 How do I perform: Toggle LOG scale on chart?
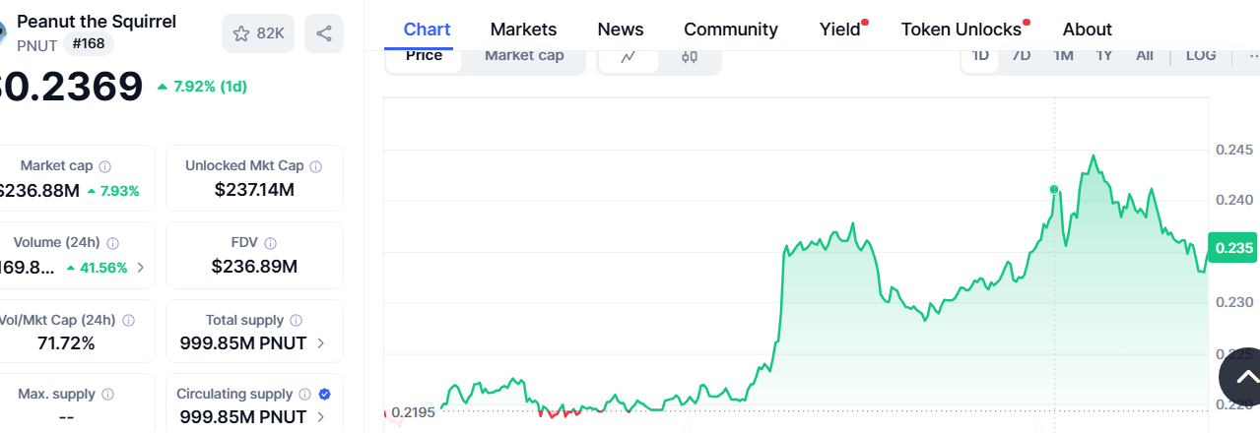point(1201,55)
